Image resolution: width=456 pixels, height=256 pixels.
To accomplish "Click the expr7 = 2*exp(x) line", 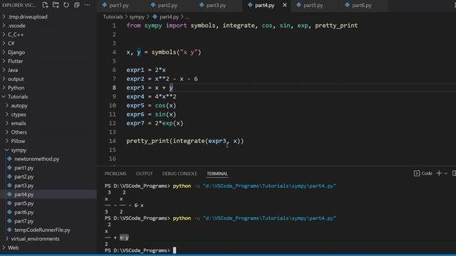I will click(155, 123).
